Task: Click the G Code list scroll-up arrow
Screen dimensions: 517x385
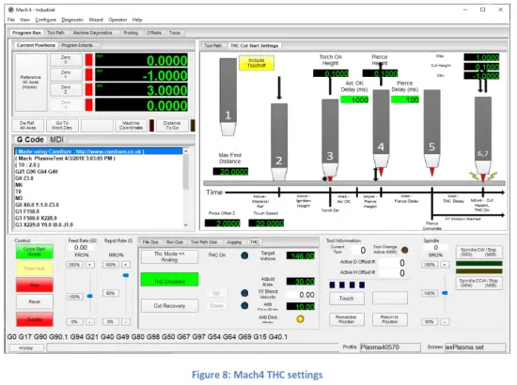Action: tap(185, 151)
